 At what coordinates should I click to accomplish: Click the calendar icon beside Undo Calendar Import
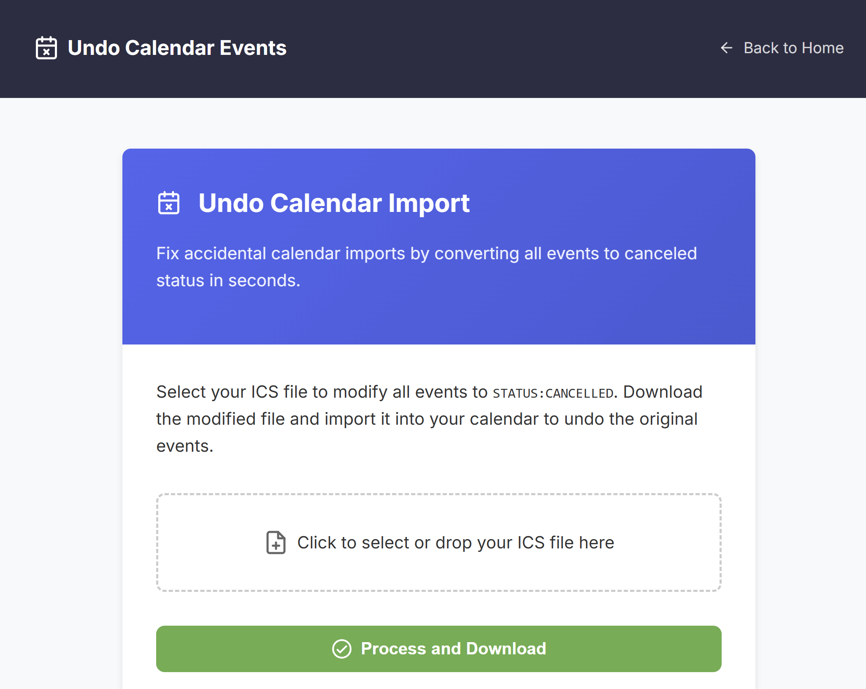coord(169,203)
